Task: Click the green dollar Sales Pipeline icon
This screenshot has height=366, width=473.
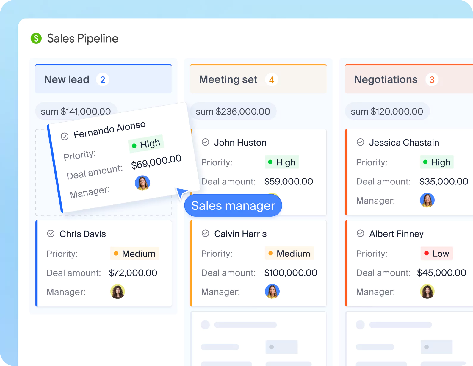Action: 36,38
